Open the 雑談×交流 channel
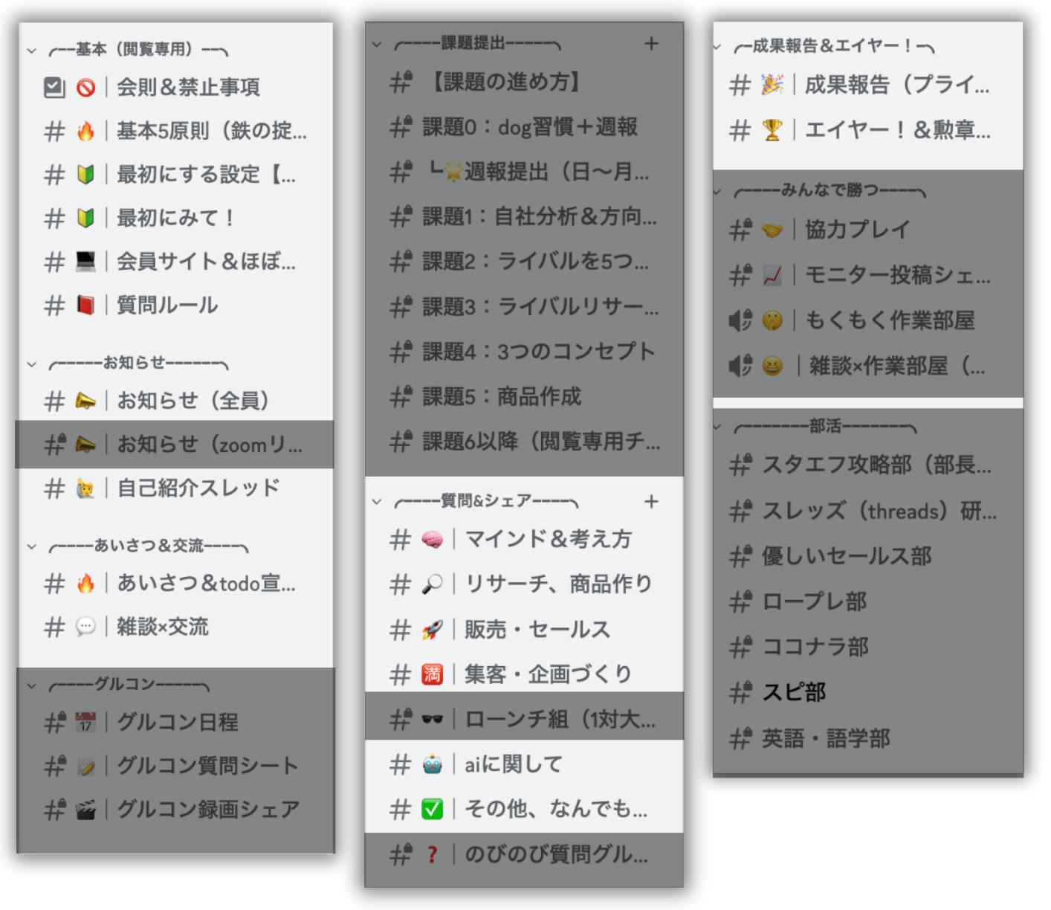 pos(163,627)
